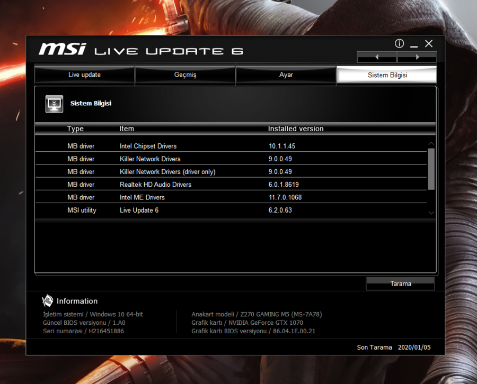Select the Live Update 6 row
This screenshot has height=384, width=477.
[x=231, y=210]
